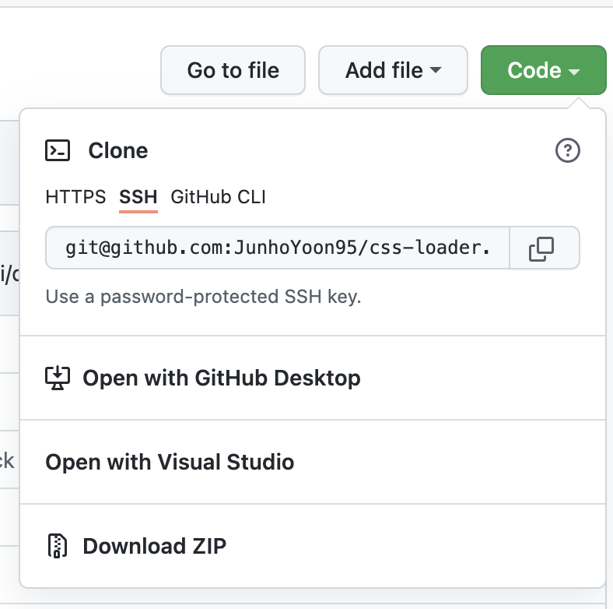Image resolution: width=613 pixels, height=609 pixels.
Task: Click the GitHub Desktop download icon
Action: click(58, 378)
